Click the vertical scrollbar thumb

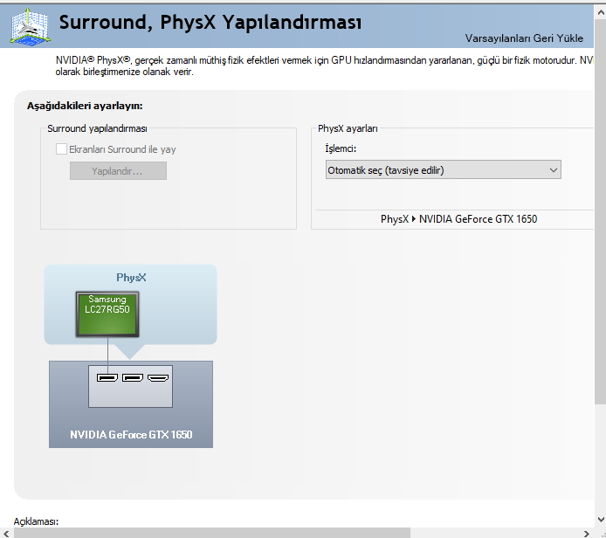600,212
